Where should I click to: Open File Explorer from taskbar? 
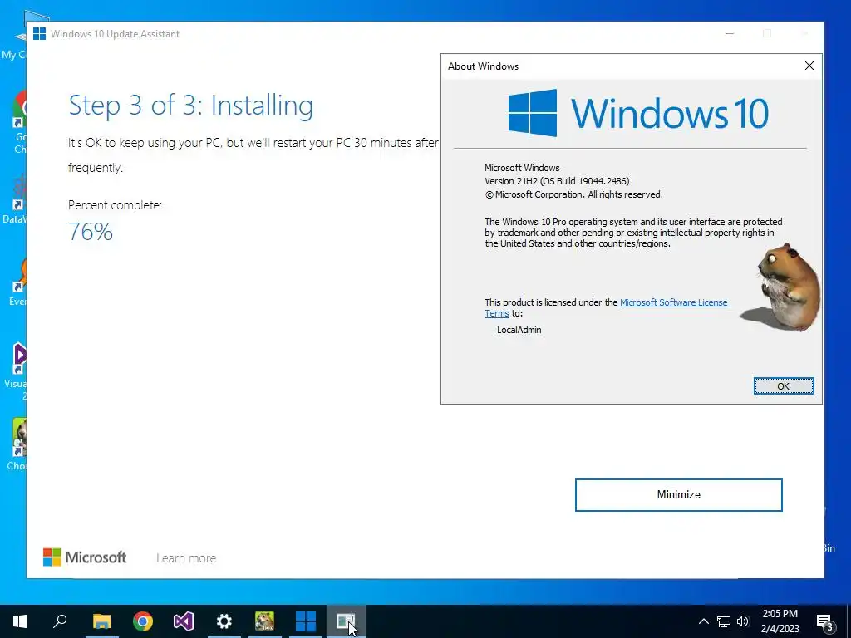101,621
